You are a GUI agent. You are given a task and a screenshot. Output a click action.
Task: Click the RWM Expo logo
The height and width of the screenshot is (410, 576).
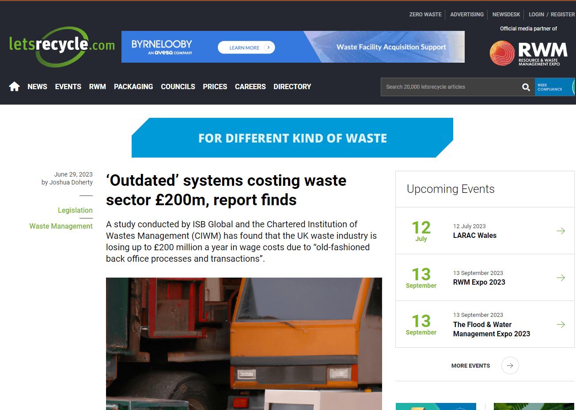528,53
